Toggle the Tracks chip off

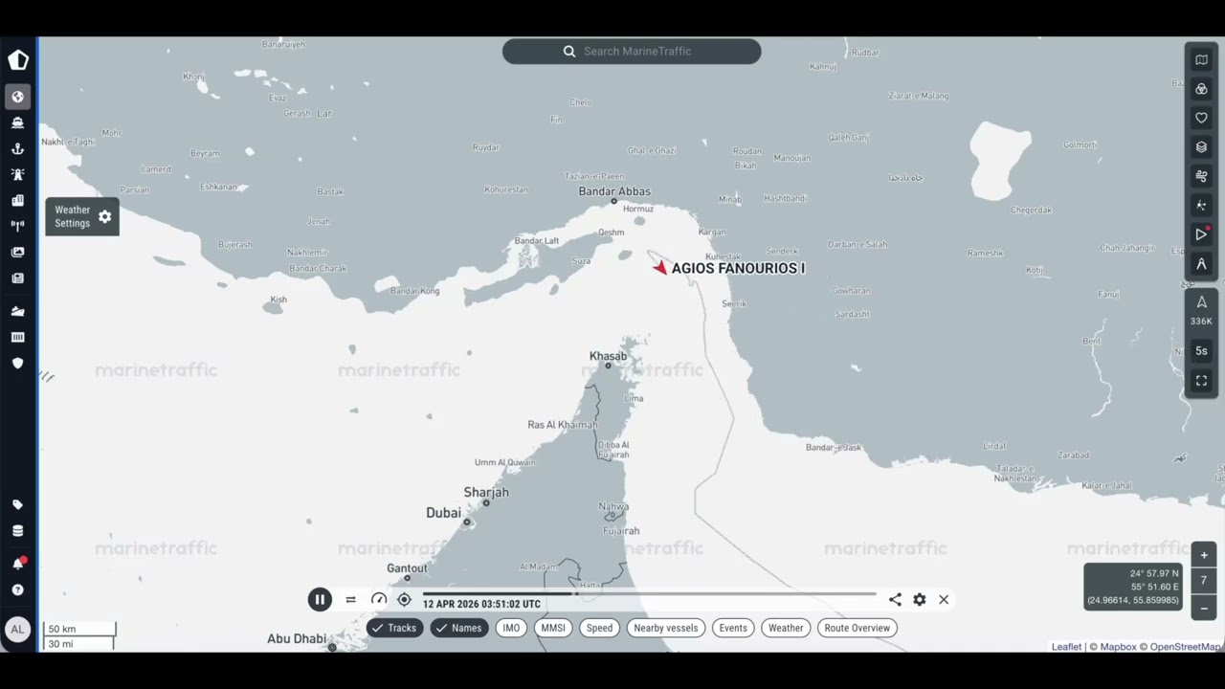pyautogui.click(x=394, y=628)
